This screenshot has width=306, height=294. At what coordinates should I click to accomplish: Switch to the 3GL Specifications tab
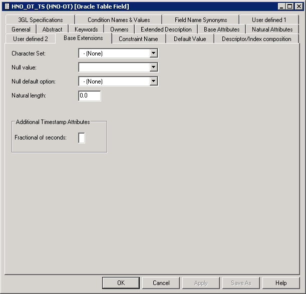click(41, 20)
